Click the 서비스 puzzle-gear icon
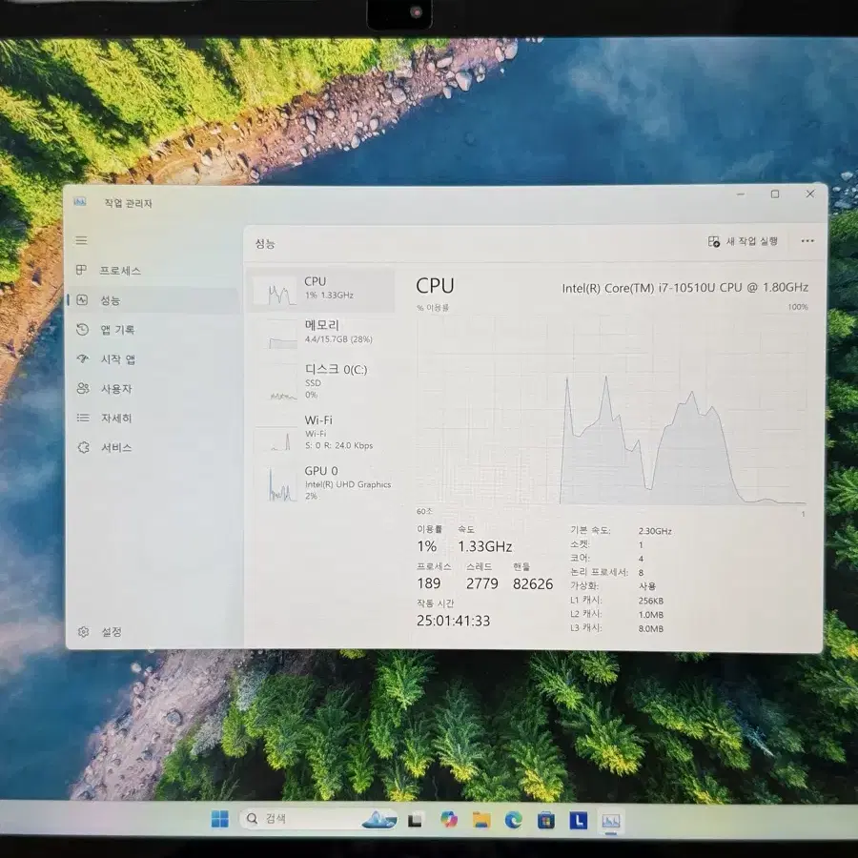The width and height of the screenshot is (858, 858). pyautogui.click(x=83, y=448)
